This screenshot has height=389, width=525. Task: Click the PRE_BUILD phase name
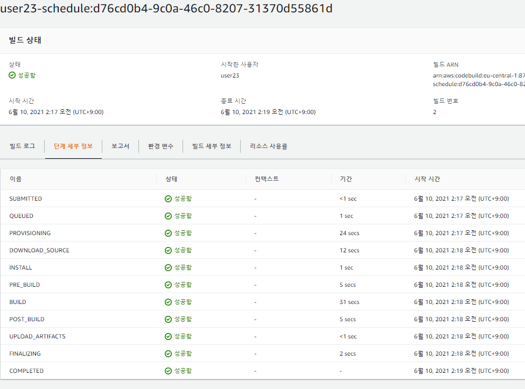pos(24,285)
